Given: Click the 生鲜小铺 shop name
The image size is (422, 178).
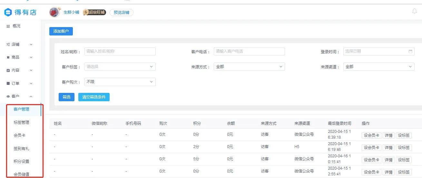Looking at the screenshot, I should pos(71,12).
